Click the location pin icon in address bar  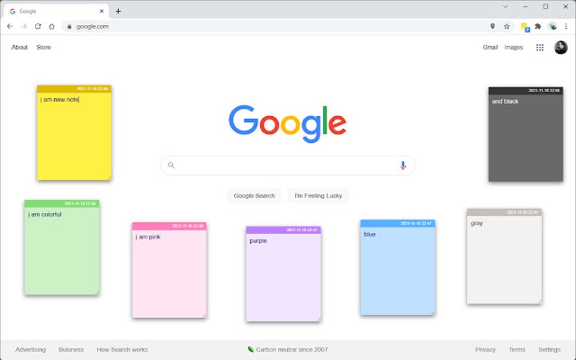point(492,26)
